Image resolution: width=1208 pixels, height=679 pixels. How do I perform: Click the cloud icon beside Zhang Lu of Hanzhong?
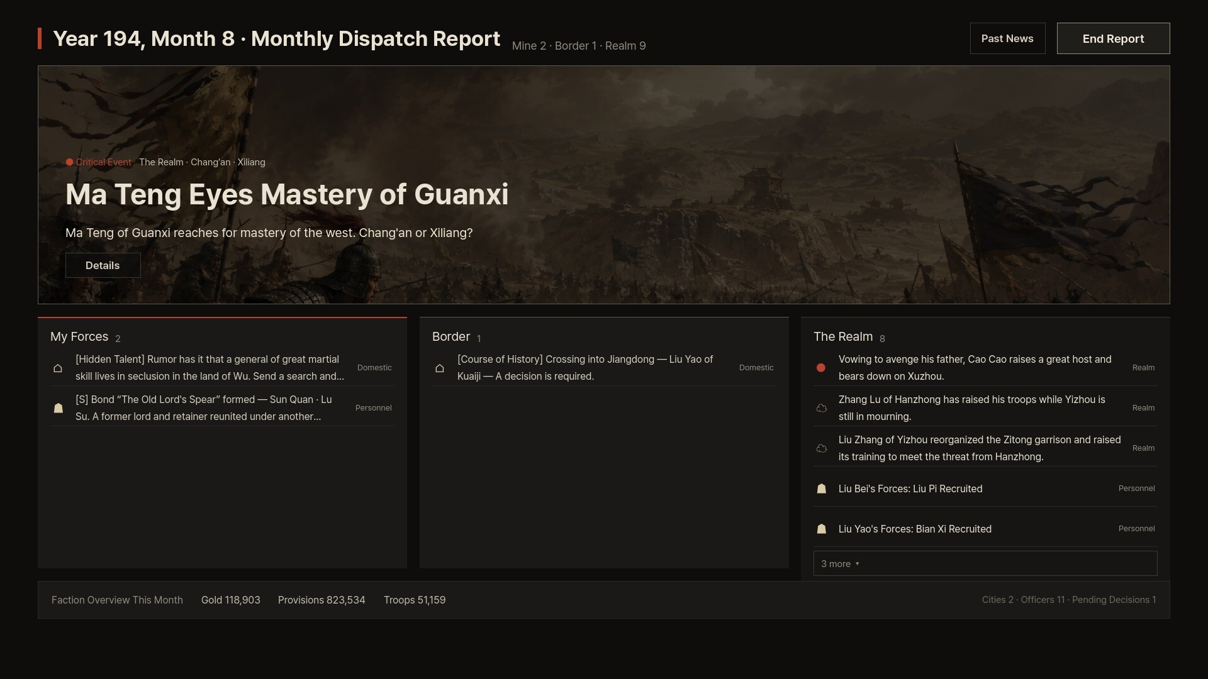822,408
